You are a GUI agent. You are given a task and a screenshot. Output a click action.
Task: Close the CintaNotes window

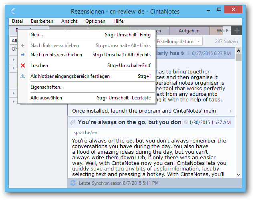tap(234, 9)
